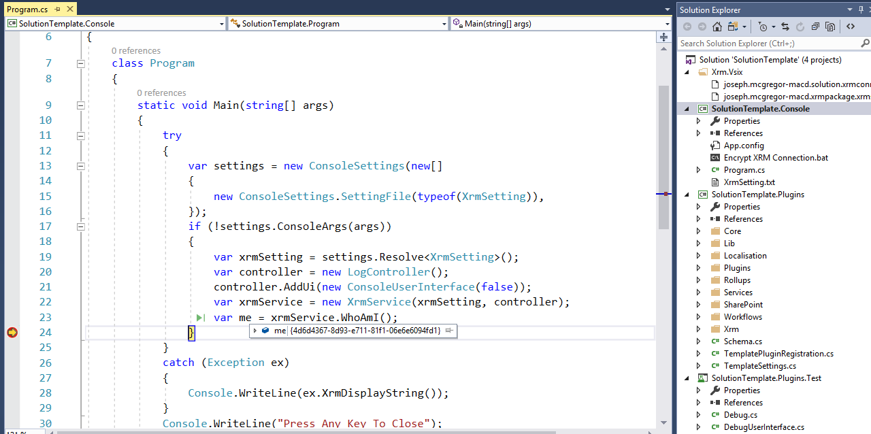Viewport: 871px width, 434px height.
Task: Pin the 'me' variable data tip
Action: (x=450, y=331)
